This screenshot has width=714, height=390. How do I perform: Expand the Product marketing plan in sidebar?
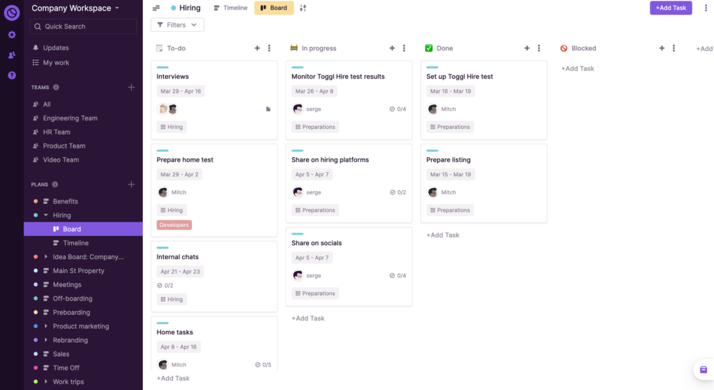(x=46, y=327)
